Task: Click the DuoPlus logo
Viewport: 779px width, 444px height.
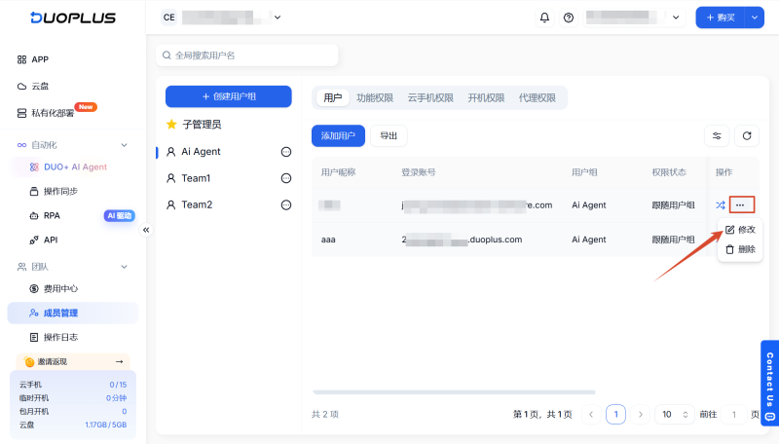Action: click(73, 18)
